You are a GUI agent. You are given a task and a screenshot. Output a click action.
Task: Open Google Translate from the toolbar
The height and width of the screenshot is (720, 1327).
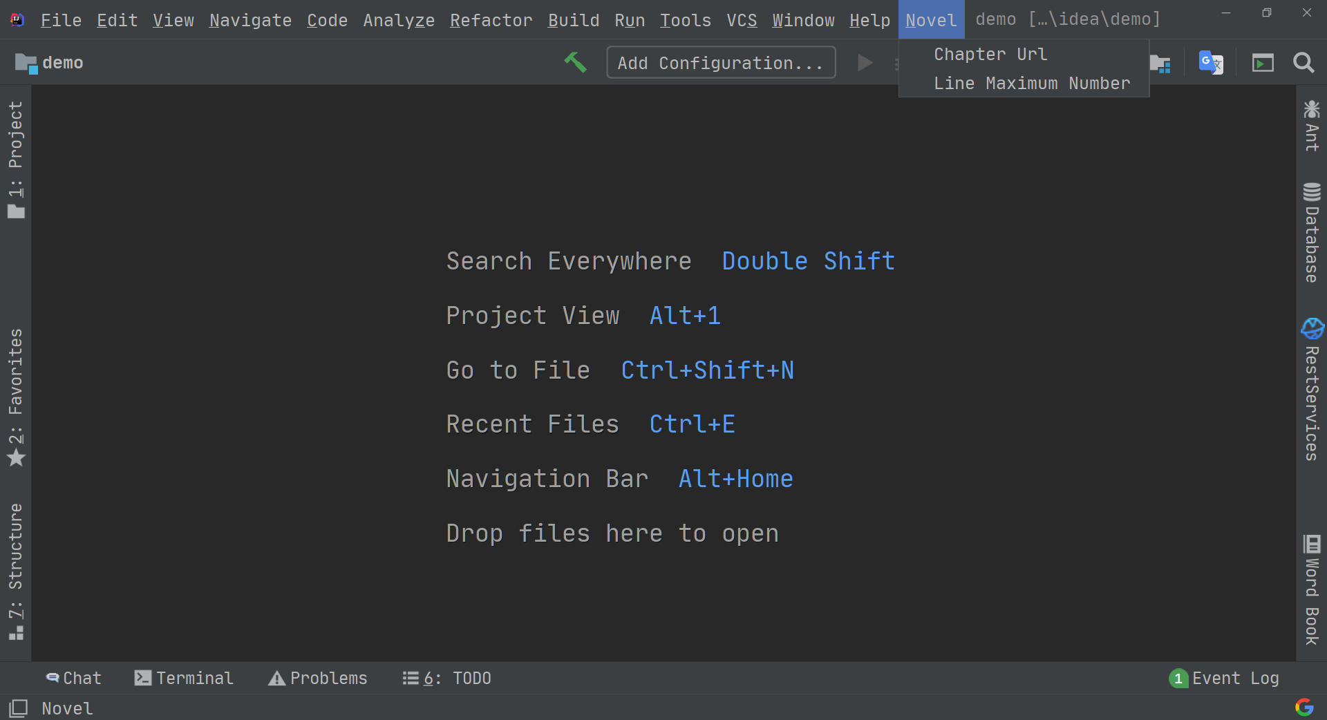pyautogui.click(x=1210, y=63)
